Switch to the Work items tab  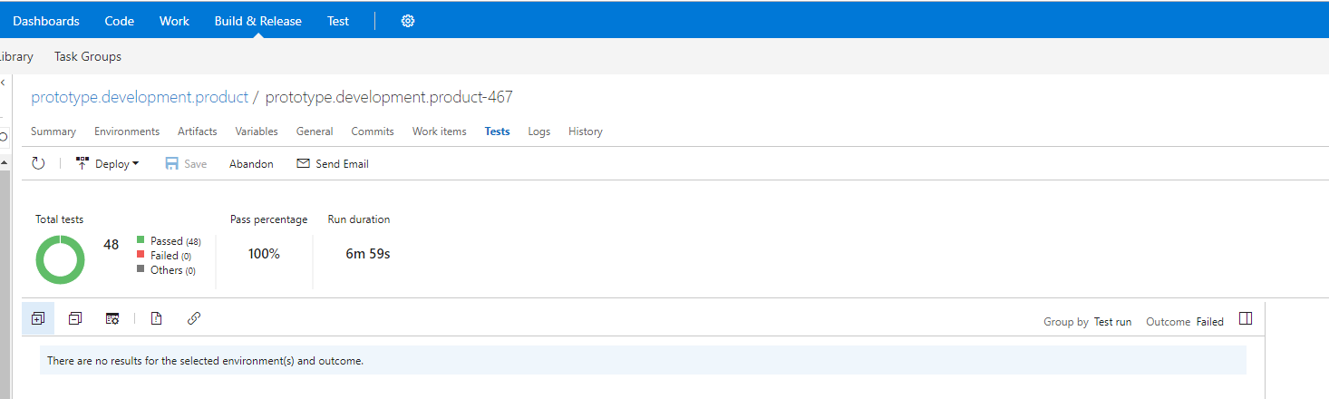click(440, 131)
